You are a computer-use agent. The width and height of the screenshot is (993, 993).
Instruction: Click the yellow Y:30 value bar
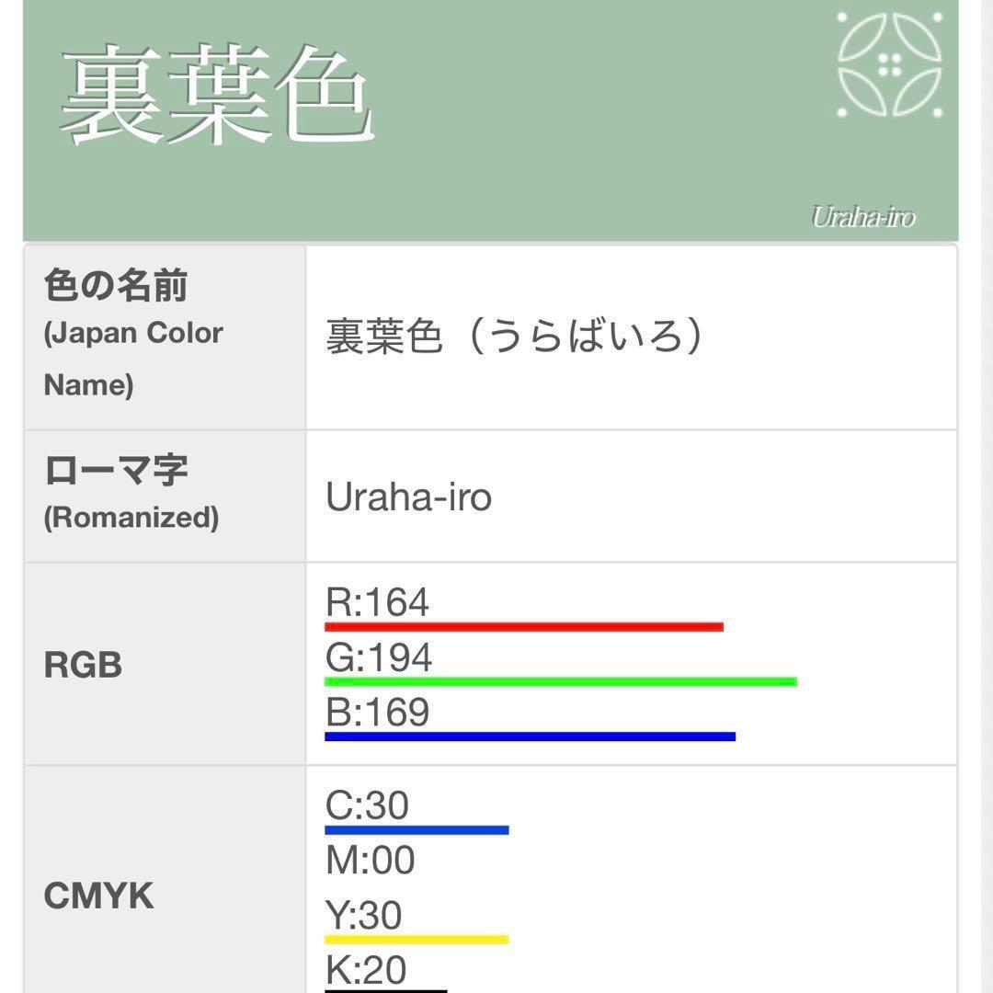click(417, 940)
